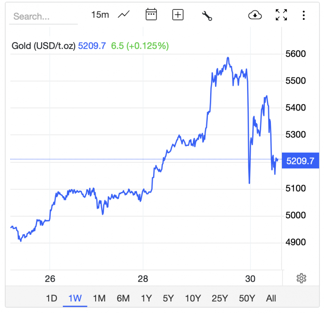Screen dimensions: 324x314
Task: Open chart settings gear icon
Action: coord(301,278)
